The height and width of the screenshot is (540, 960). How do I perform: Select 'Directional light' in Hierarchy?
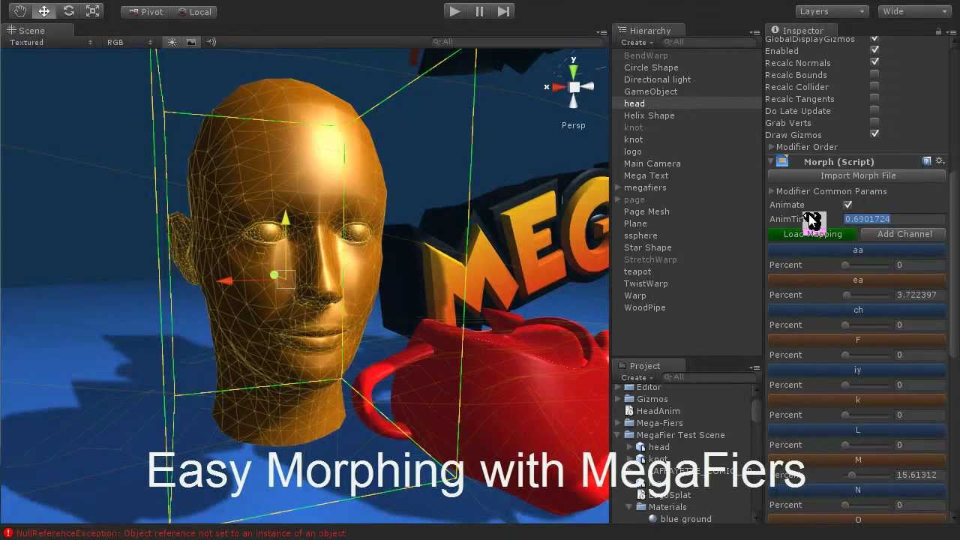pos(657,79)
